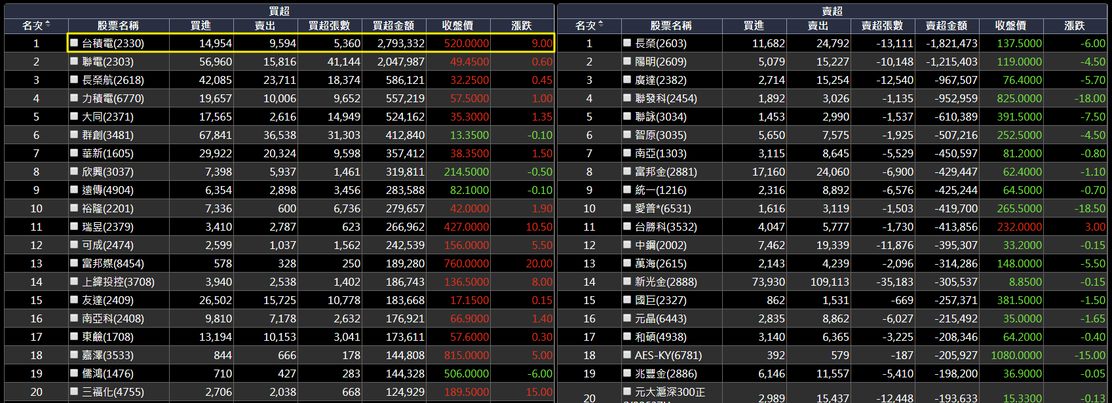Select stock name 智原(3035)
The image size is (1112, 403).
click(661, 135)
